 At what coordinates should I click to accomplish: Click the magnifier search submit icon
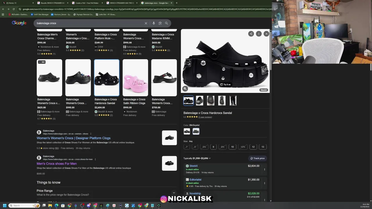167,23
